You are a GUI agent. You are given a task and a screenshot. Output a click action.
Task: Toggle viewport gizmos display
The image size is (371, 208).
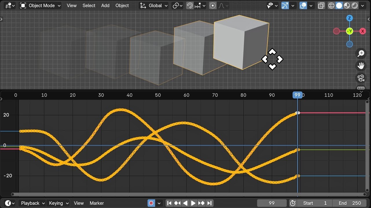coord(285,5)
